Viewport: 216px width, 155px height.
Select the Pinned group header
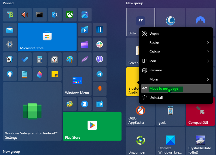8,3
